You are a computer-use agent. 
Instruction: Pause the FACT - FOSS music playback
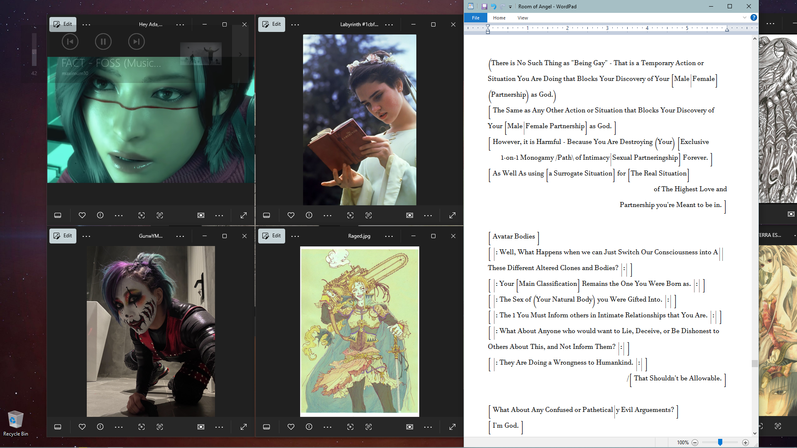pos(103,41)
